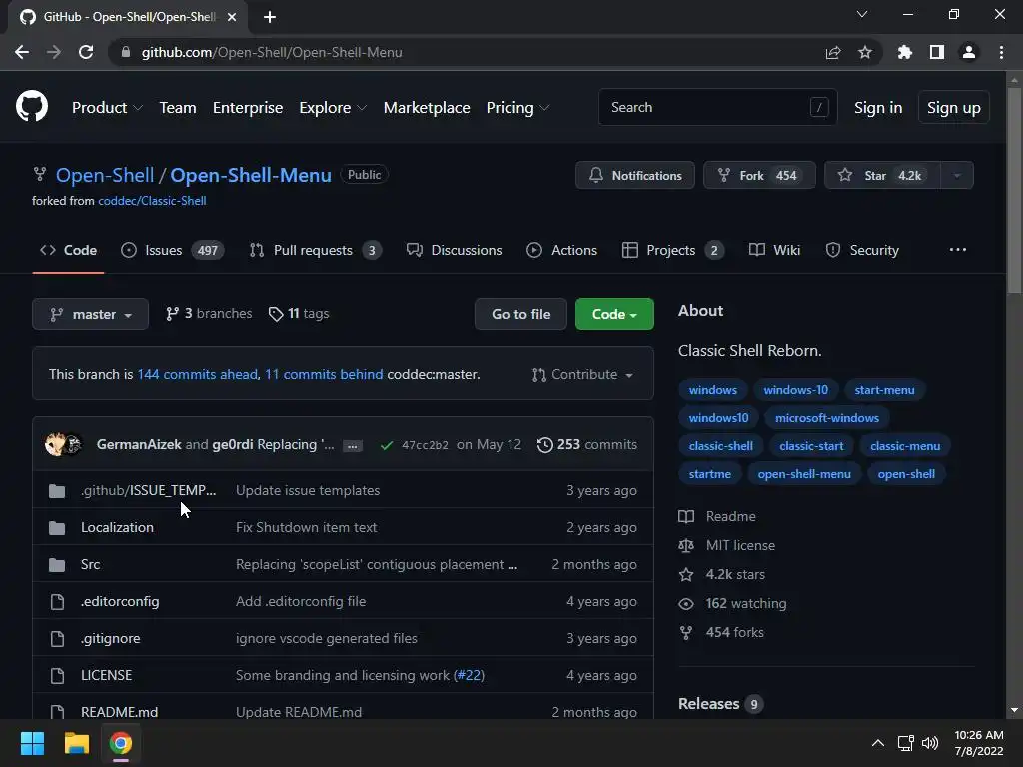
Task: Switch to Pull requests tab
Action: click(x=315, y=250)
